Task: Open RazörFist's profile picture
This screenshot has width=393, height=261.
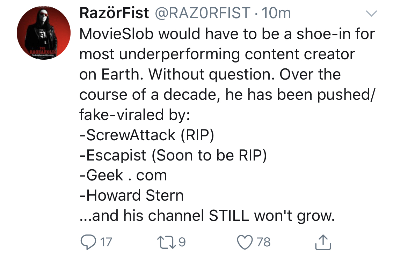Action: click(x=44, y=33)
